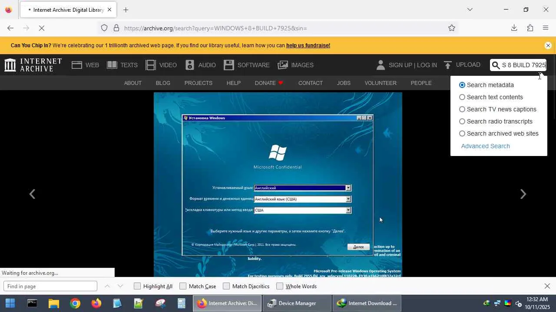Image resolution: width=556 pixels, height=312 pixels.
Task: Focus the Find in page field
Action: 50,286
